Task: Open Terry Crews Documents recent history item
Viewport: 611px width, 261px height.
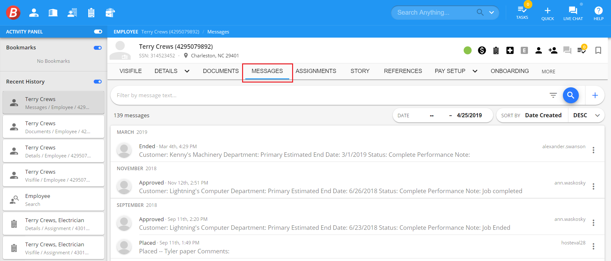Action: point(54,127)
